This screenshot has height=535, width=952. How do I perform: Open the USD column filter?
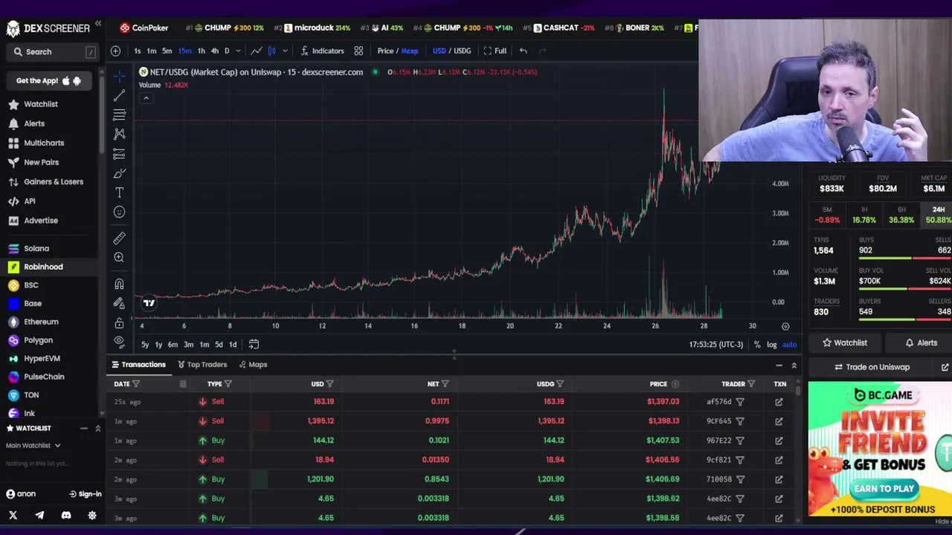click(329, 384)
